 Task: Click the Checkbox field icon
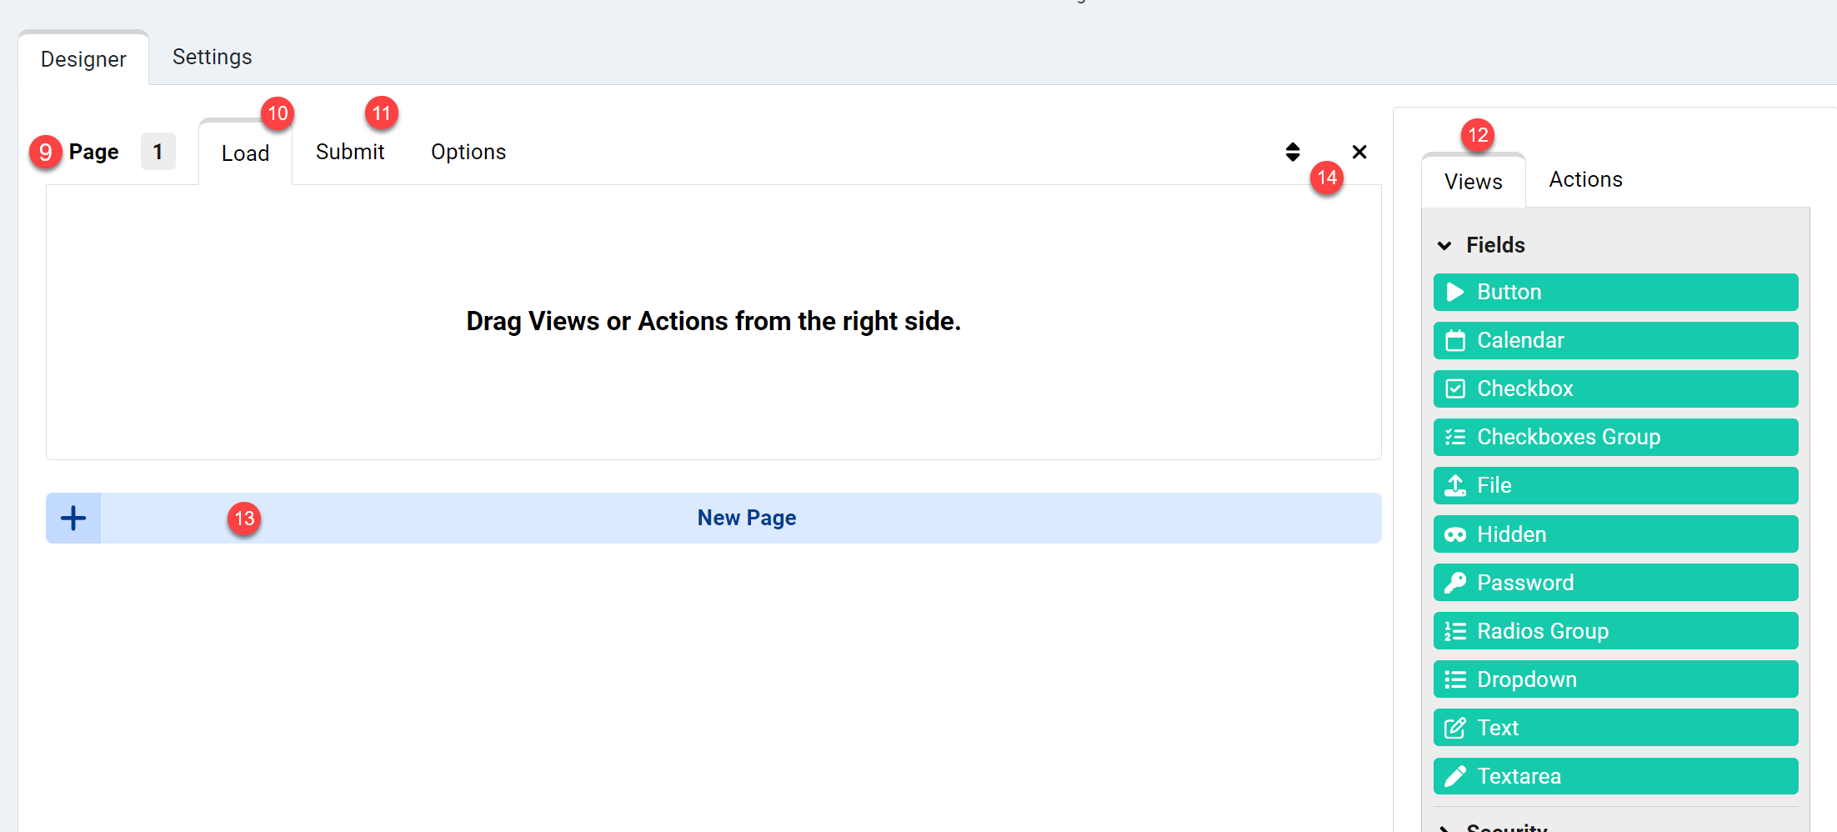[x=1455, y=389]
